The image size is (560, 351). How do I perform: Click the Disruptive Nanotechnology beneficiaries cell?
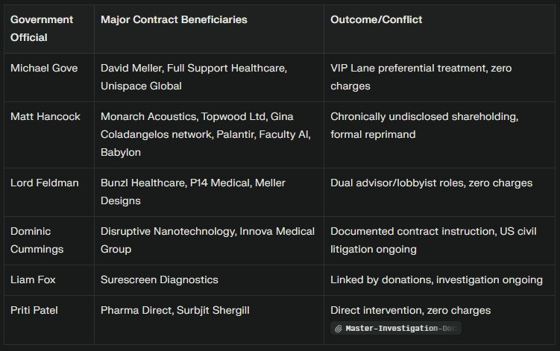coord(210,241)
